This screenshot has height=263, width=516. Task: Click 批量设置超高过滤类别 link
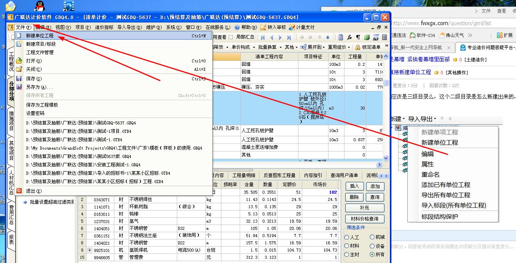click(x=52, y=202)
